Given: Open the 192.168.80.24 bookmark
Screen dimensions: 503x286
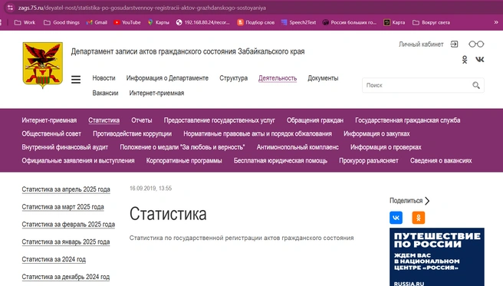Looking at the screenshot, I should click(x=202, y=22).
